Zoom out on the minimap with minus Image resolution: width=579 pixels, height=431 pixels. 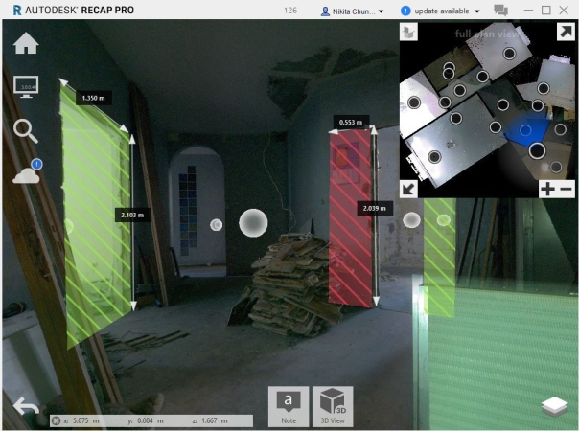point(566,189)
